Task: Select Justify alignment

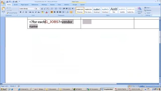Action: (x=60, y=12)
